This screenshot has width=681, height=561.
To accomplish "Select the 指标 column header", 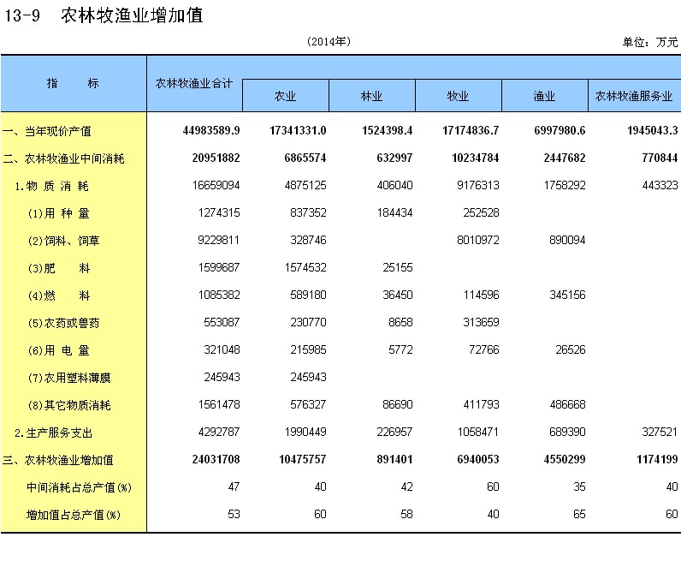I will [73, 83].
